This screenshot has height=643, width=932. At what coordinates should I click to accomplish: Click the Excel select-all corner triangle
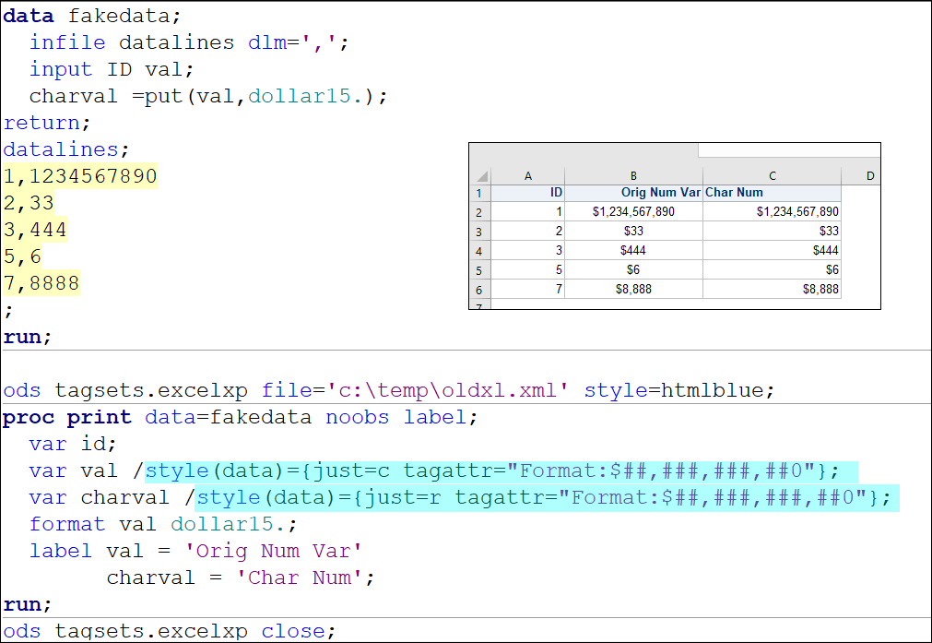coord(481,176)
